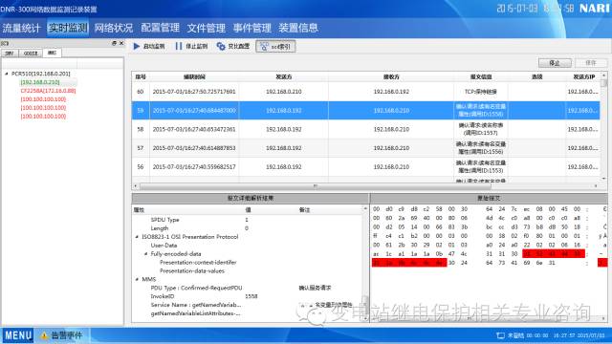Collapse the PCR510[192.168.0.201] tree node
This screenshot has height=344, width=612.
click(7, 74)
